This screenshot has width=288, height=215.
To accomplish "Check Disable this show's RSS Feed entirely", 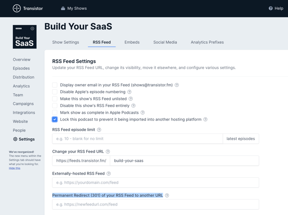I will tap(55, 106).
